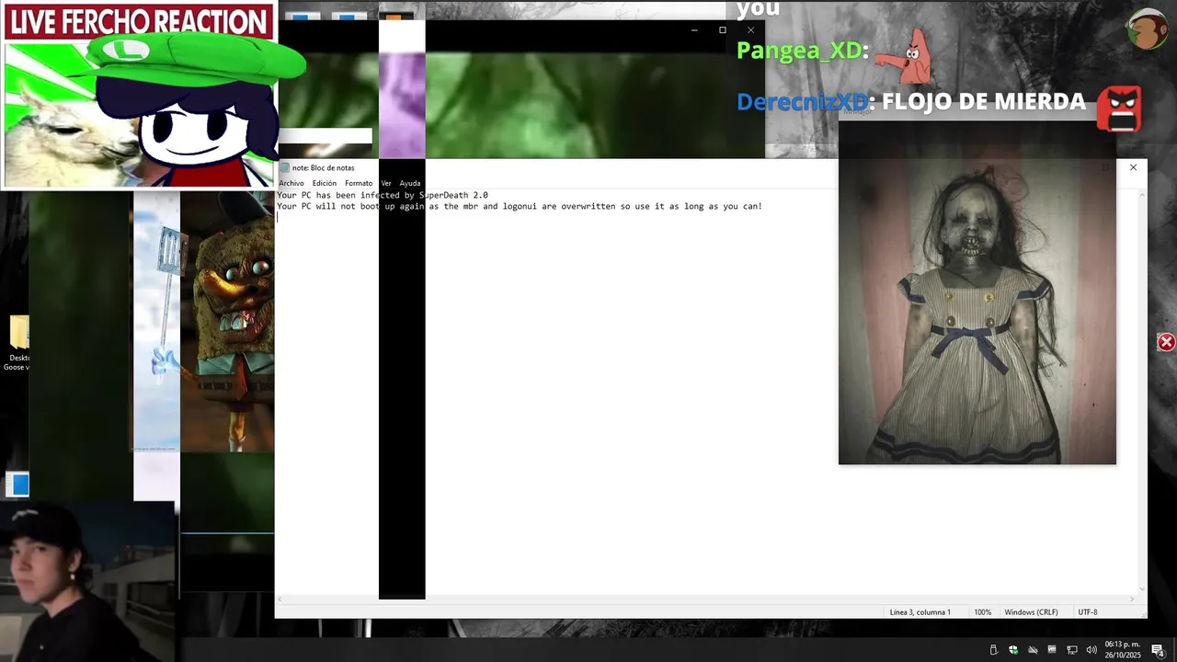
Task: Click the blue shortcut icon on the desktop
Action: [17, 484]
